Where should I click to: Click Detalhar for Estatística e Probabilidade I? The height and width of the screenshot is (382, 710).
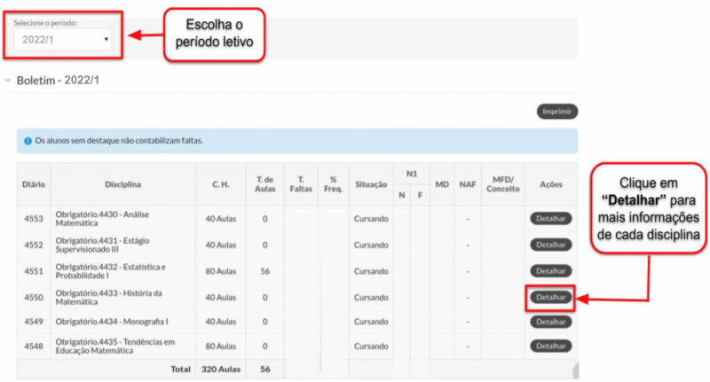550,271
